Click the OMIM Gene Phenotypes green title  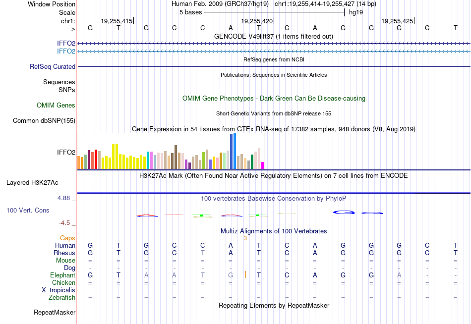point(274,99)
